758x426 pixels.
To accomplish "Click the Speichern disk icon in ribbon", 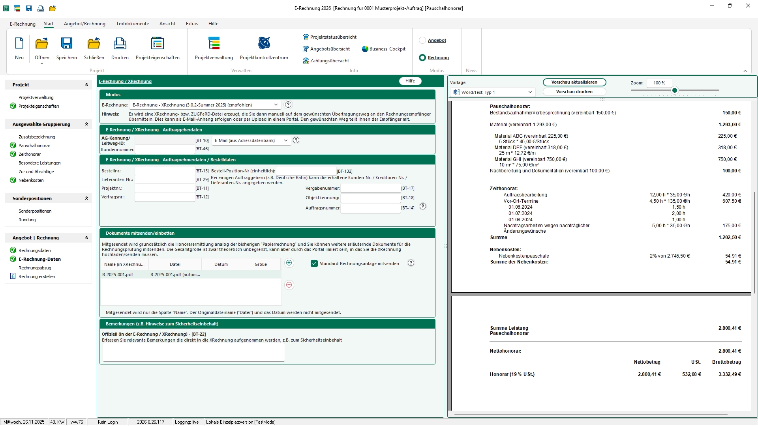I will click(66, 43).
